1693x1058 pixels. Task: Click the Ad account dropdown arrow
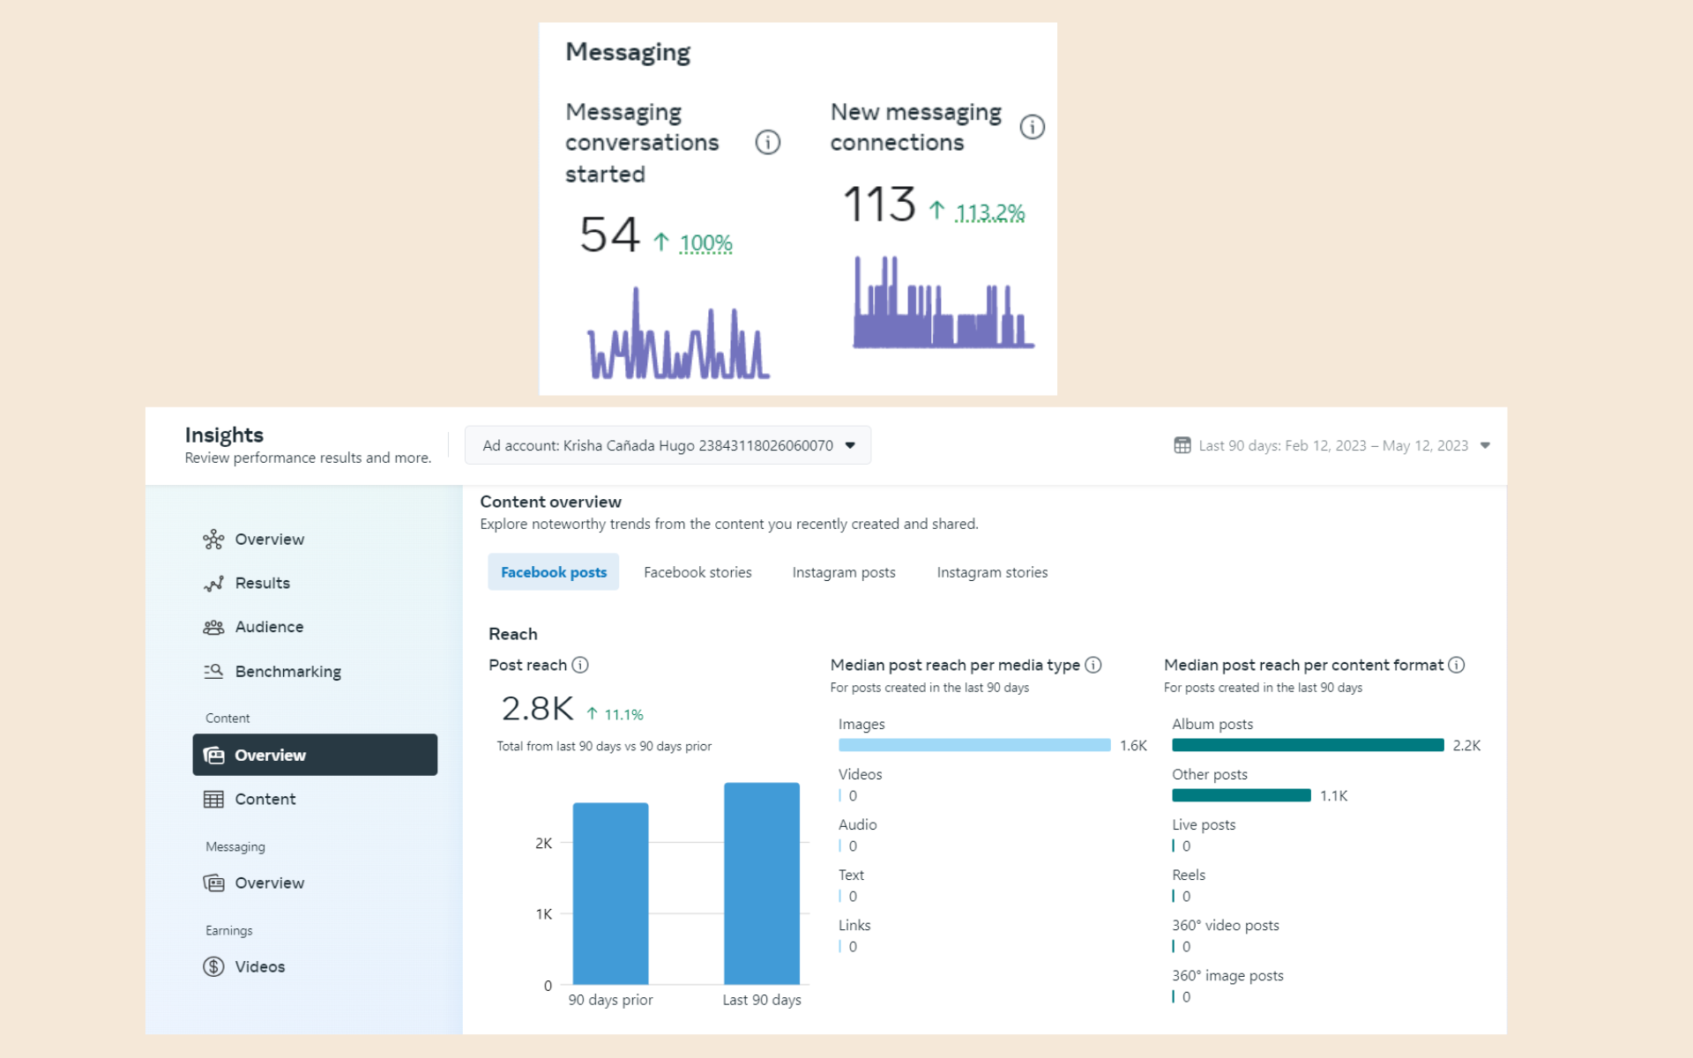click(x=850, y=445)
